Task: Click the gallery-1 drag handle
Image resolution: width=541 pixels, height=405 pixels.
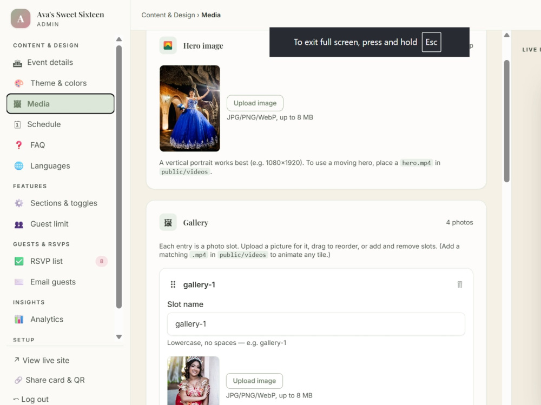Action: coord(173,284)
